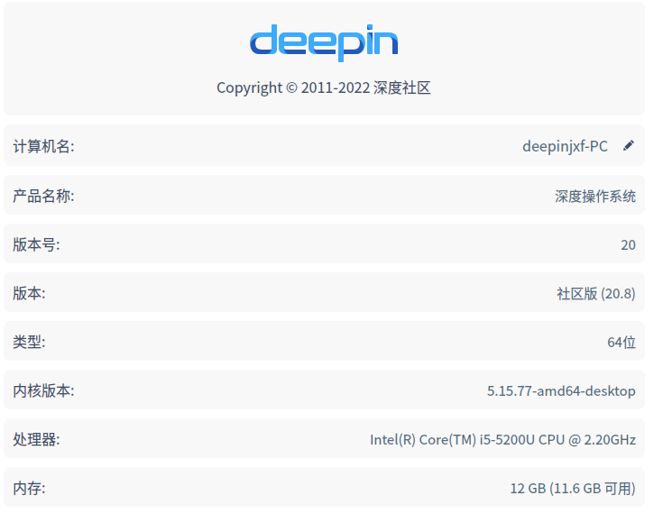Viewport: 654px width, 523px height.
Task: Select the version number value 20
Action: (x=628, y=244)
